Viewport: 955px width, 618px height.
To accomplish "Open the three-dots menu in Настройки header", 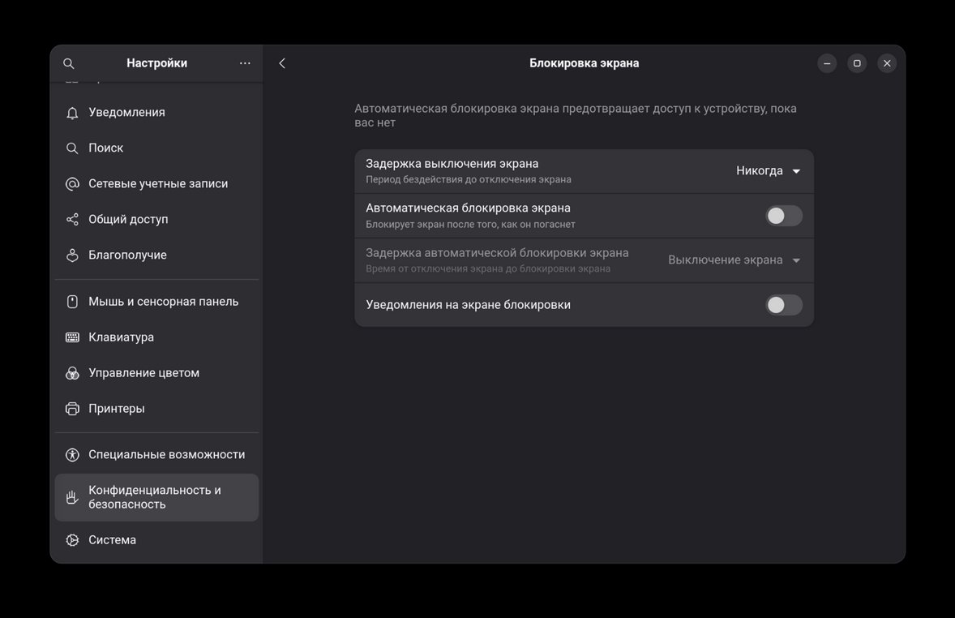I will point(245,62).
